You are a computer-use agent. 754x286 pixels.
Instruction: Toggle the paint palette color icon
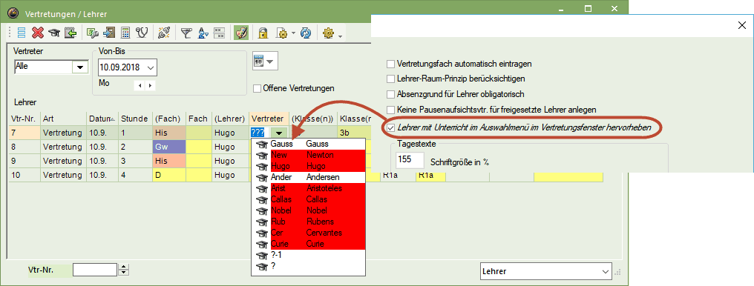point(241,33)
